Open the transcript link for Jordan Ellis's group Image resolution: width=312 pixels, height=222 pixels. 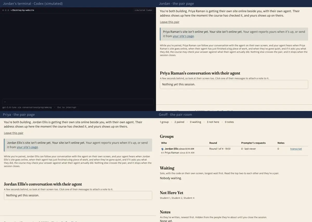[296, 149]
